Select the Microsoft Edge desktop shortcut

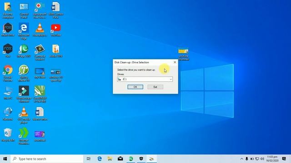(24, 31)
